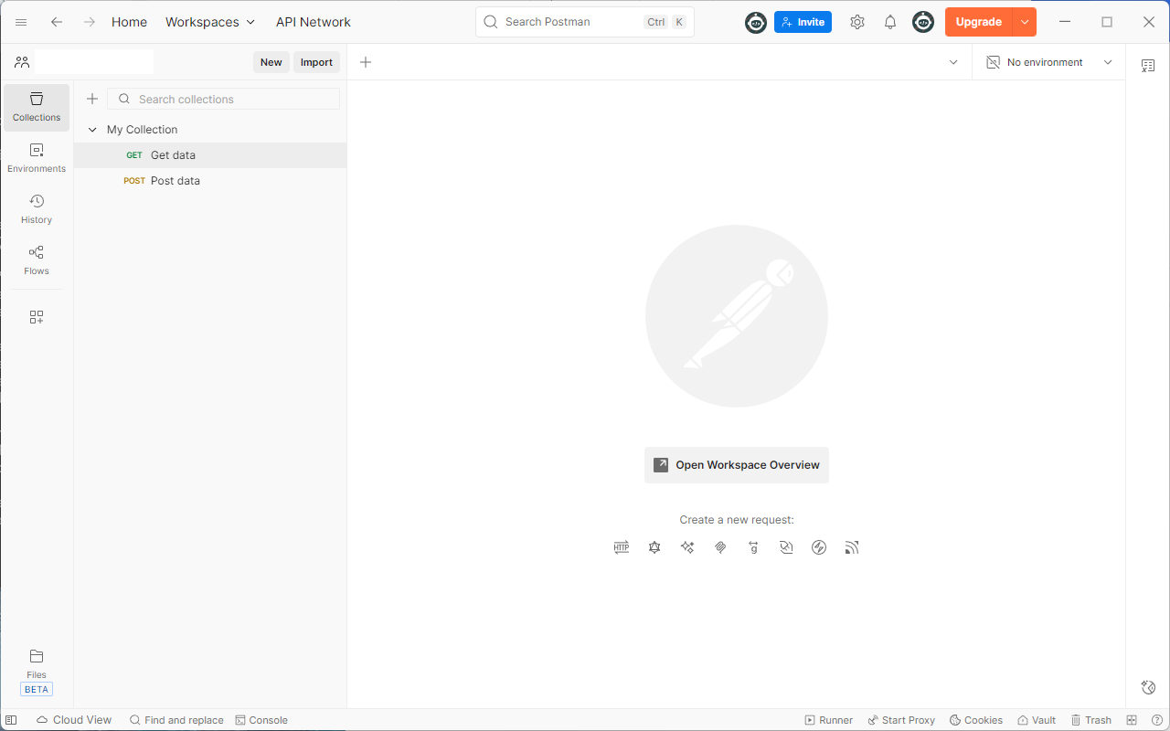This screenshot has width=1170, height=731.
Task: Open the right sidebar documentation icon
Action: 1148,66
